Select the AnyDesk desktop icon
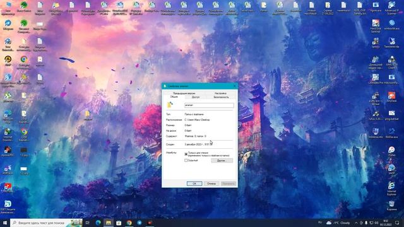The width and height of the screenshot is (404, 227). click(391, 97)
